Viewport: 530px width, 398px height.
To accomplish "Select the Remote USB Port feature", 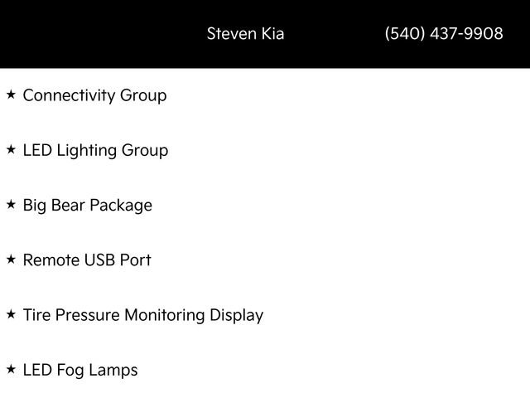I will pos(87,260).
